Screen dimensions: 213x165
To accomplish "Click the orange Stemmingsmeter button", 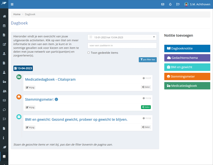I will [x=187, y=77].
